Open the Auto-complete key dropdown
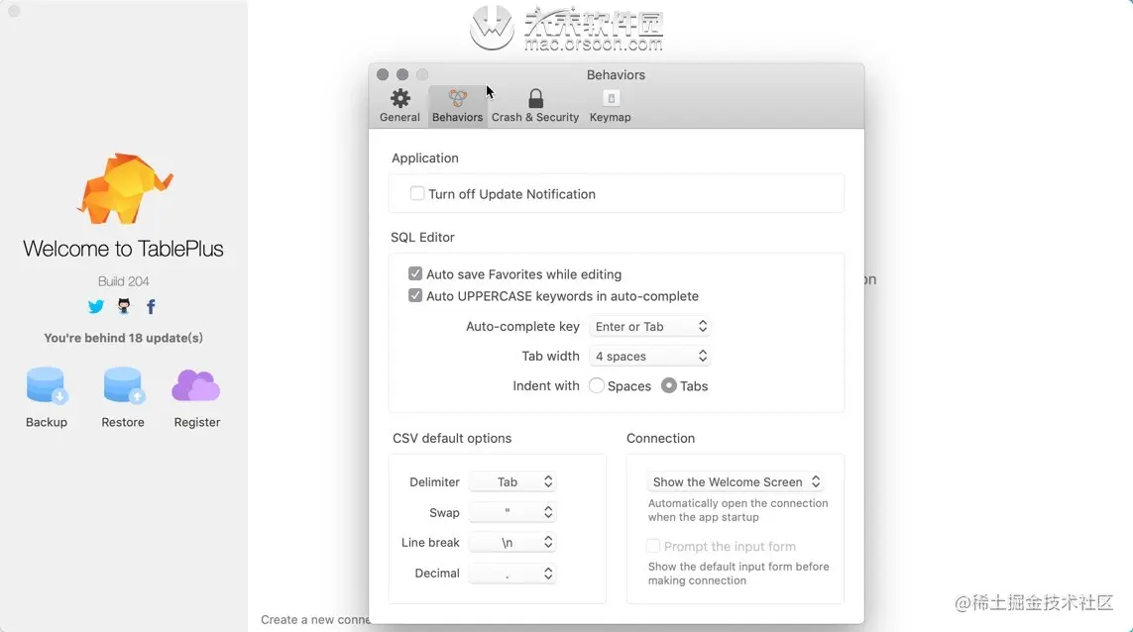The height and width of the screenshot is (632, 1133). coord(649,327)
